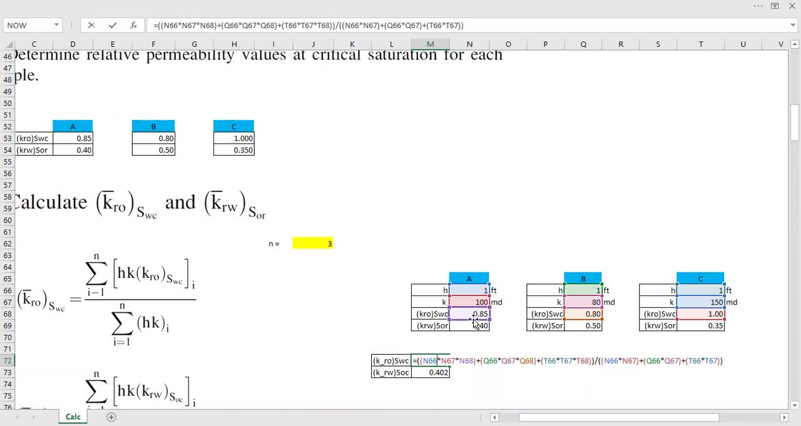Click the Enter checkmark to confirm formula
801x426 pixels.
click(x=112, y=25)
